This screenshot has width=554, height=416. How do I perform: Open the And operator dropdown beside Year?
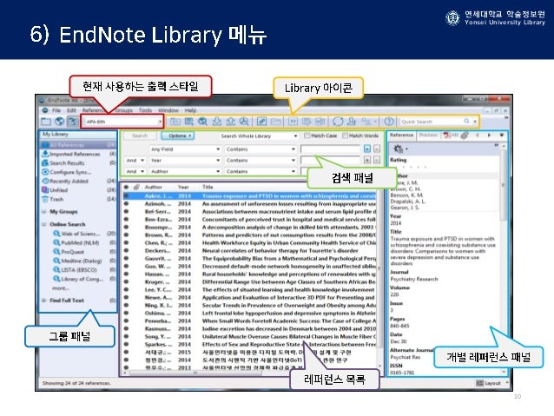(x=135, y=161)
